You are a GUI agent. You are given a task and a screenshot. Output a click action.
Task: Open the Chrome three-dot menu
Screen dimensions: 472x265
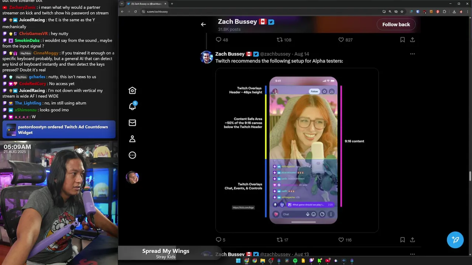tap(468, 11)
